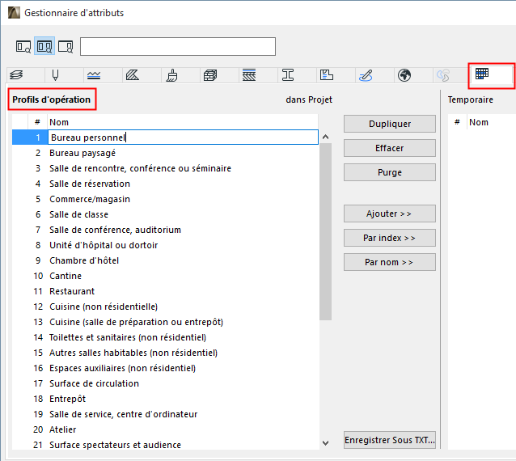Image resolution: width=516 pixels, height=461 pixels.
Task: Select Cuisine (salle de préparation ou entrepôt)
Action: [165, 322]
